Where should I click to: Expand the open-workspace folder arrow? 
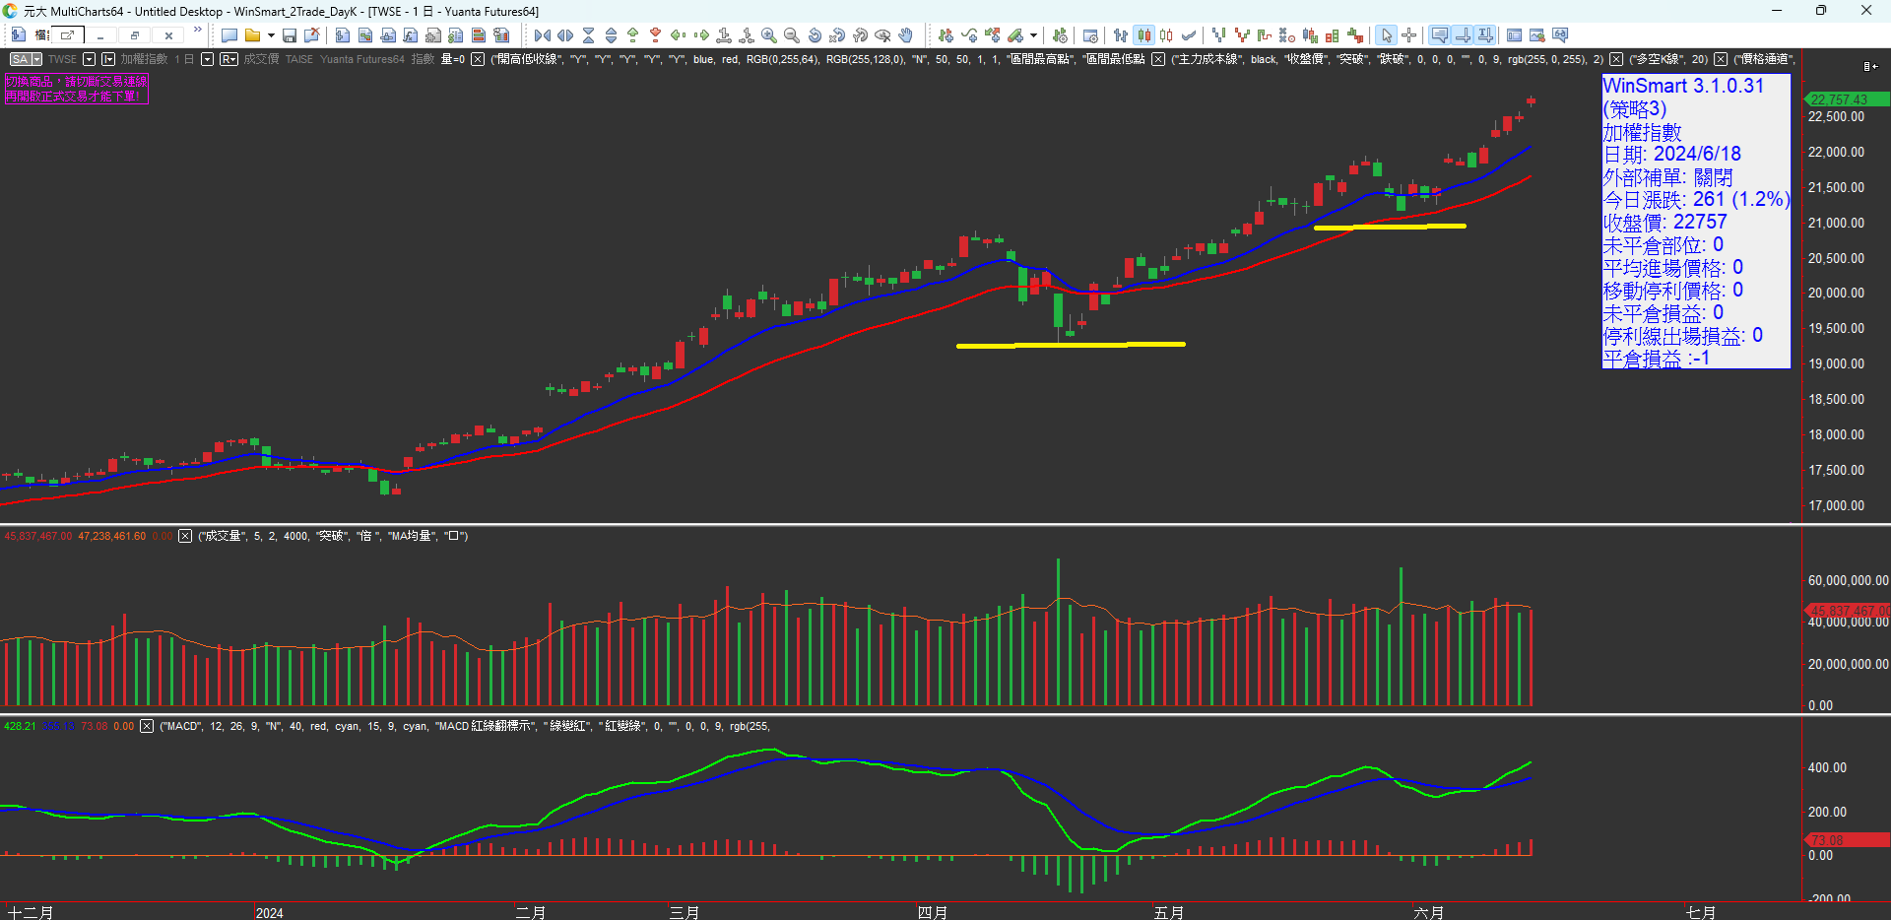pos(271,35)
